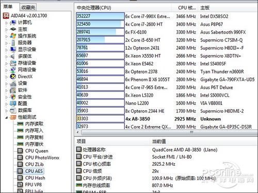
Task: Open the 配置 configuration icon
Action: coord(13,103)
